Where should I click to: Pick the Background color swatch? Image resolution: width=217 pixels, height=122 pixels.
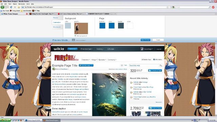68,26
